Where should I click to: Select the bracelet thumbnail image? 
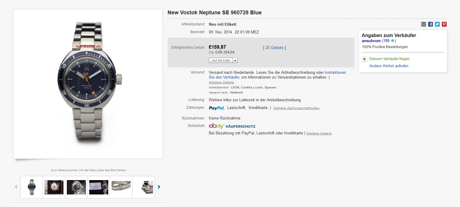[x=121, y=187]
